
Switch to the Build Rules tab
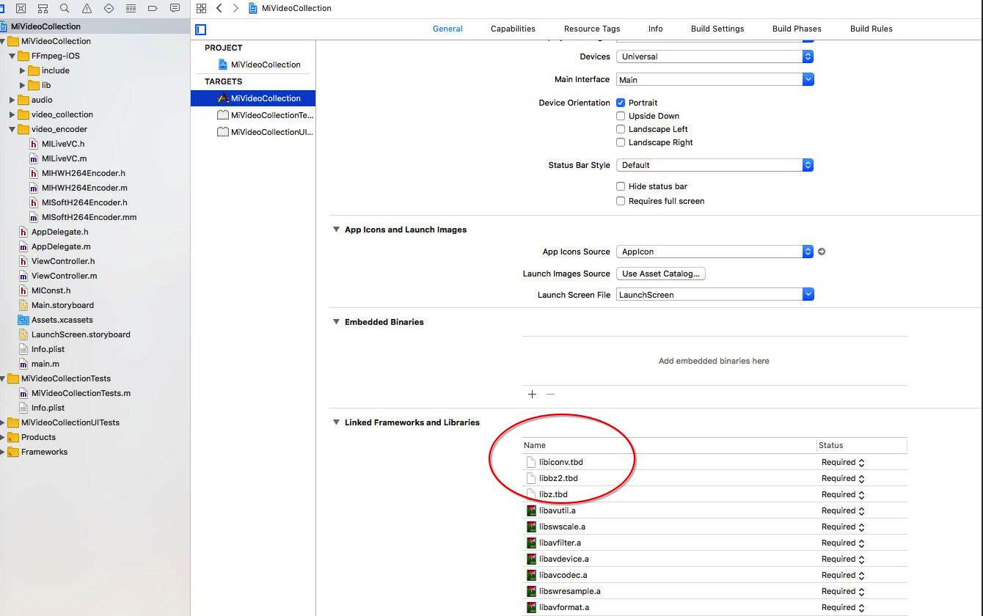[871, 29]
